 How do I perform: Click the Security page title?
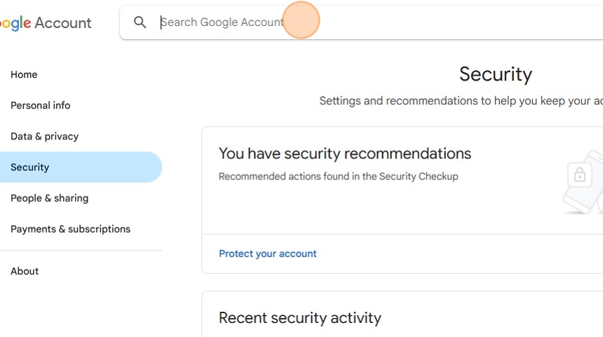point(495,74)
